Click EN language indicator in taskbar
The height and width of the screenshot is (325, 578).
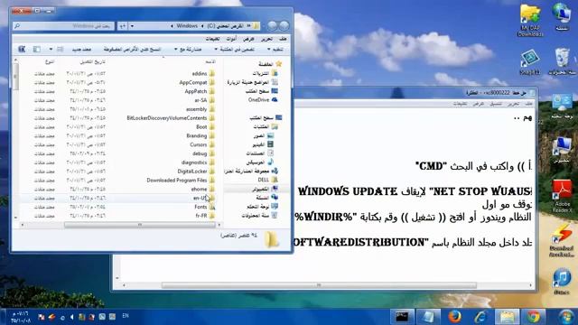126,316
